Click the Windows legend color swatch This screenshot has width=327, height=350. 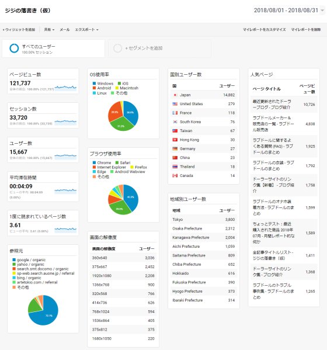point(94,84)
